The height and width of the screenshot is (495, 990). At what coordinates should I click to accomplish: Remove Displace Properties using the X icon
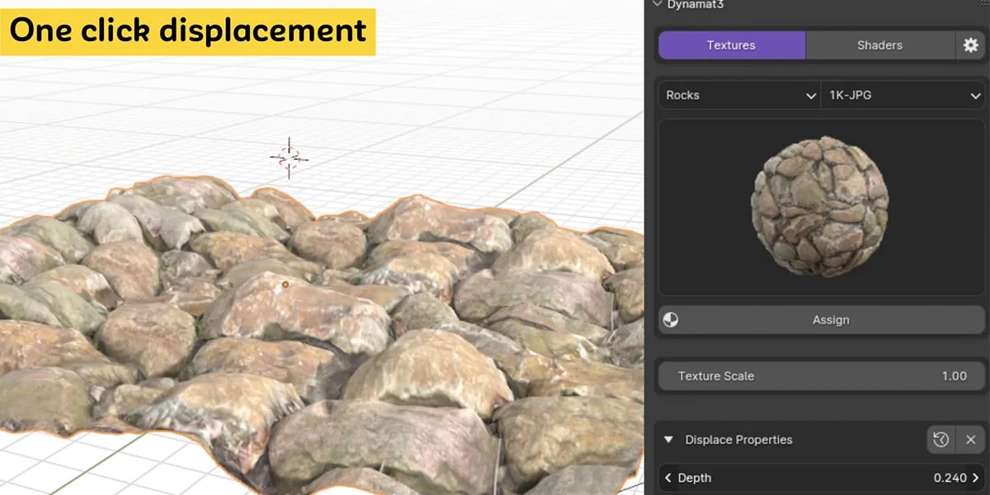pos(970,440)
